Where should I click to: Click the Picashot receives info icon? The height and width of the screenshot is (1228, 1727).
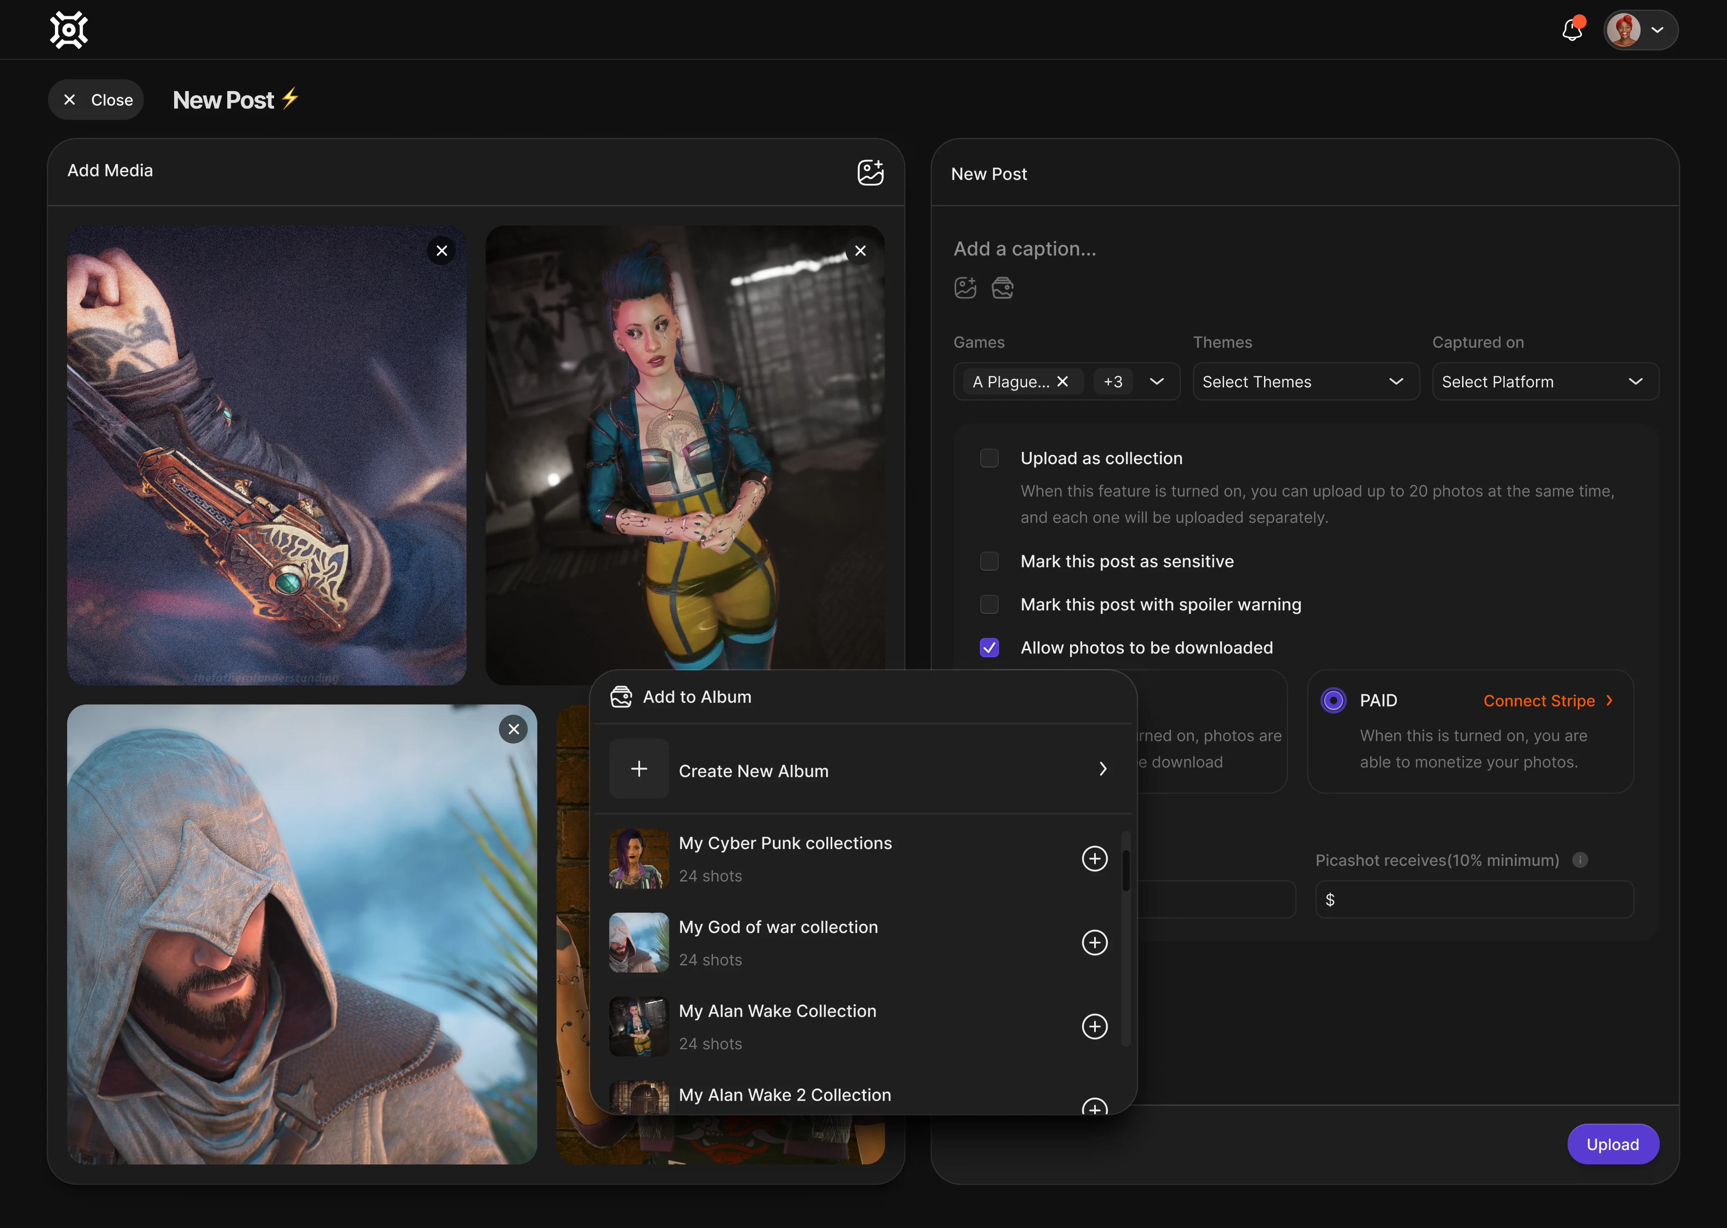(x=1579, y=860)
